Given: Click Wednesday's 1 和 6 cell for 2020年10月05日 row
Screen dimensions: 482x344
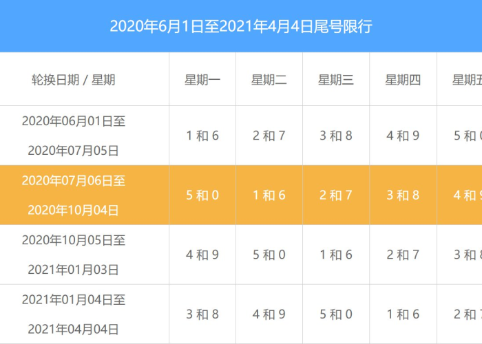Looking at the screenshot, I should click(x=336, y=255).
